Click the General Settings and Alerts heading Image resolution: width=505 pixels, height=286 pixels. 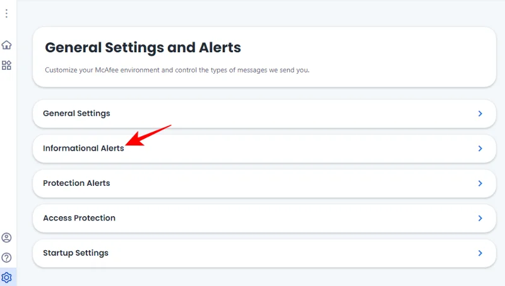click(143, 47)
